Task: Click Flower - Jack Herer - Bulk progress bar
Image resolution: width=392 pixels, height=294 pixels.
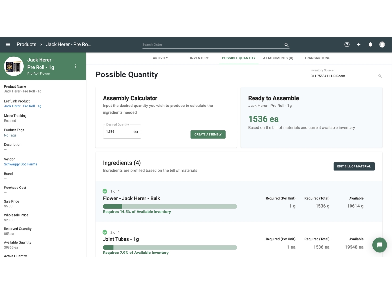Action: pos(170,206)
